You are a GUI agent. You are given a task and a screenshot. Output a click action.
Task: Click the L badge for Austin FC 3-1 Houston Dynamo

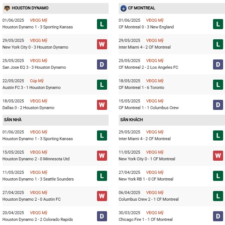coord(102,85)
